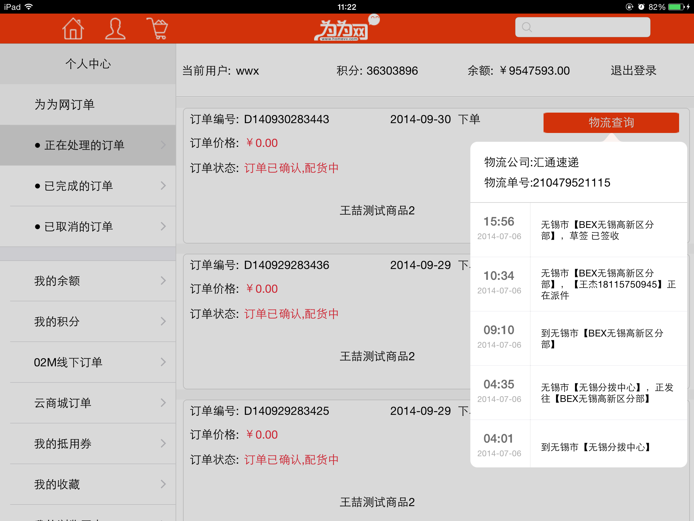Tap the alarm clock status icon

(641, 7)
